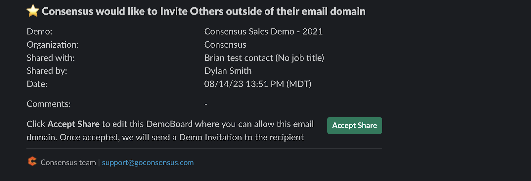Click the Shared by: field label
The image size is (531, 181).
pyautogui.click(x=47, y=71)
